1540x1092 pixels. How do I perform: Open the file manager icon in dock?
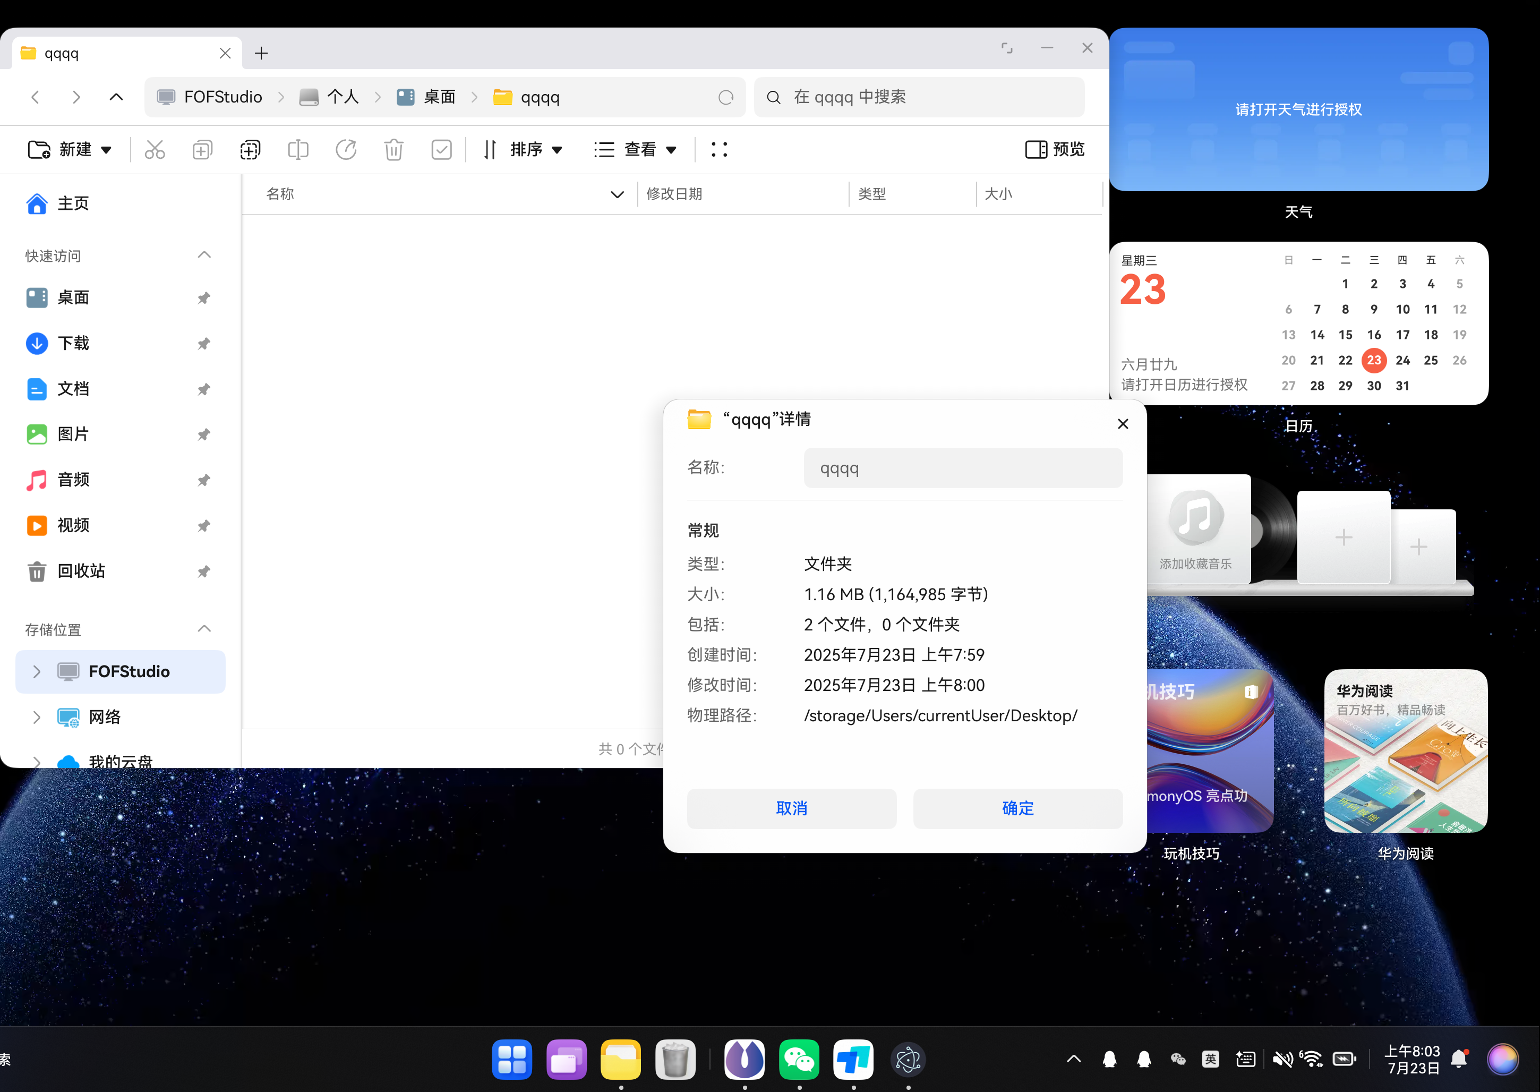tap(620, 1060)
